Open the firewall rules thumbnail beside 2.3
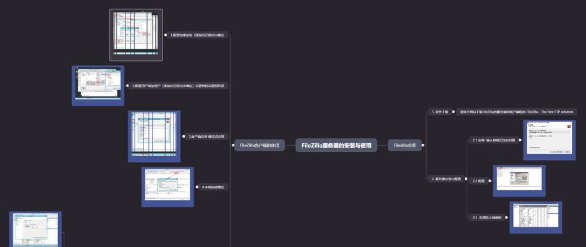The image size is (586, 247). [535, 217]
